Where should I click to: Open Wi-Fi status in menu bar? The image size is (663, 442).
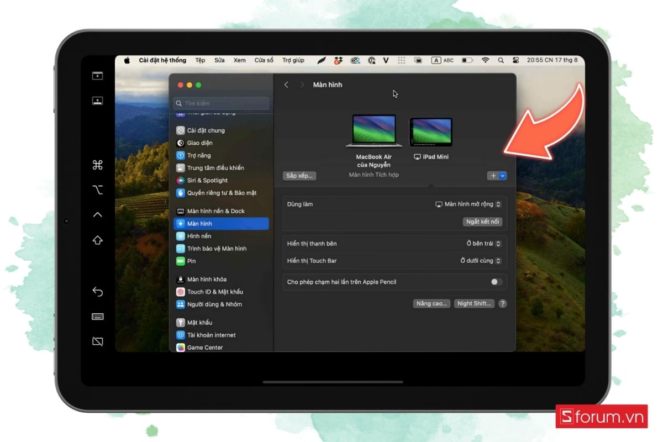pos(486,60)
